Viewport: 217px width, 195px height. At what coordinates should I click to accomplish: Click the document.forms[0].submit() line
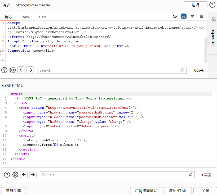click(x=51, y=145)
